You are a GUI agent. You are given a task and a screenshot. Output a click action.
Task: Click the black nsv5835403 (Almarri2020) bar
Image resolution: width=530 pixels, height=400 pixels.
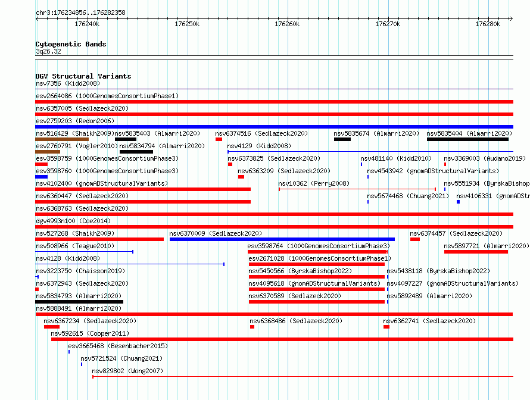pos(126,139)
